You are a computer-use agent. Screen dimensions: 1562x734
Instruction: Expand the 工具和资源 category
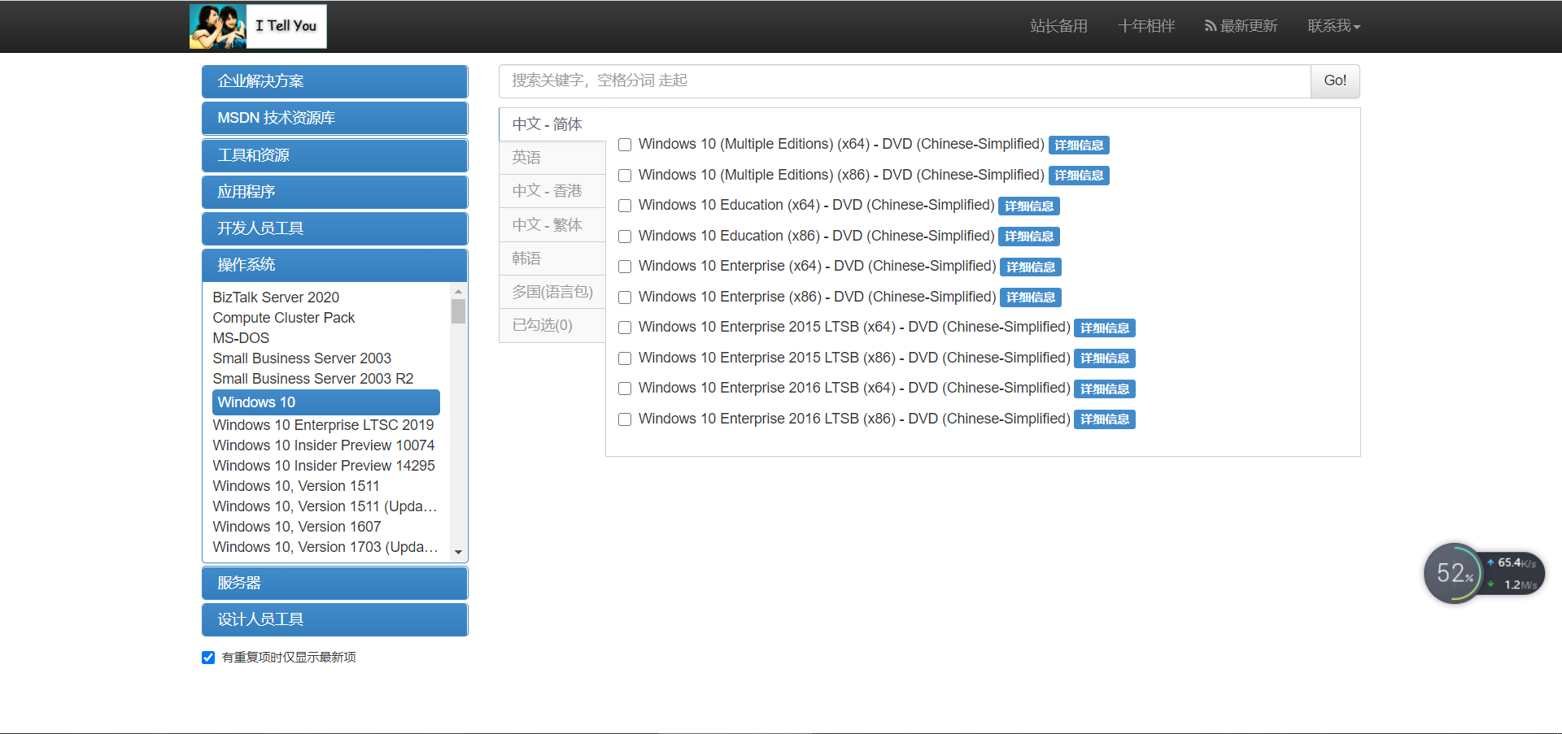(x=334, y=155)
